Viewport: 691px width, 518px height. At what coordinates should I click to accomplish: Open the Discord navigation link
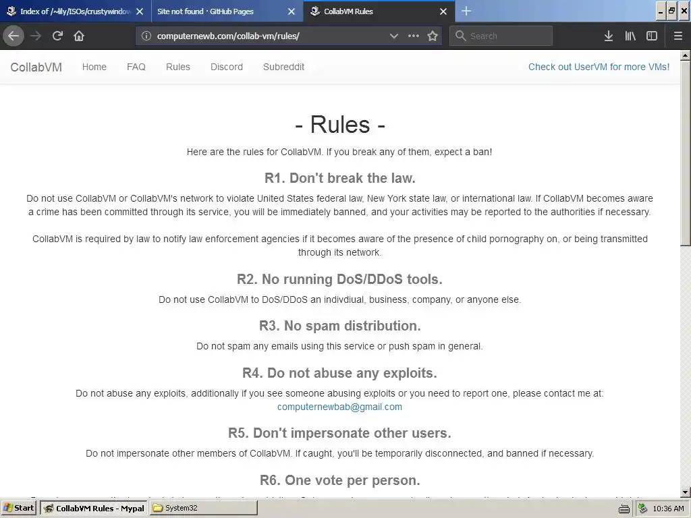[x=227, y=67]
